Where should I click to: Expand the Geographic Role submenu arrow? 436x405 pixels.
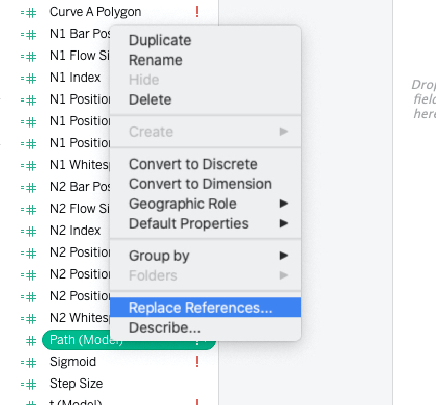click(x=283, y=204)
